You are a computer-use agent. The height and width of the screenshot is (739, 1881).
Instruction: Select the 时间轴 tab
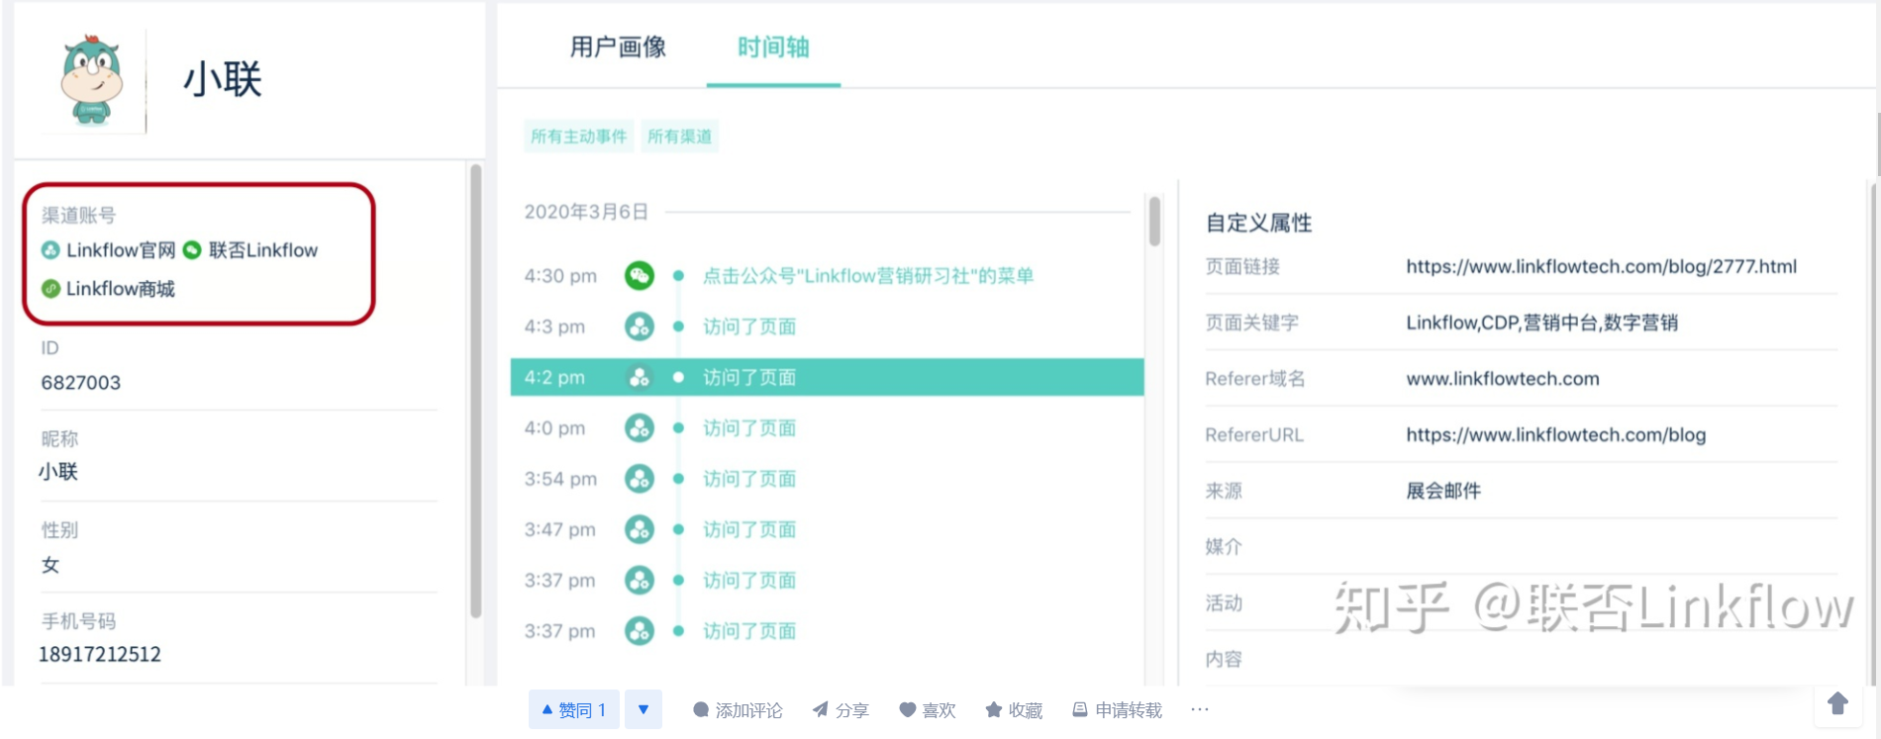coord(773,46)
